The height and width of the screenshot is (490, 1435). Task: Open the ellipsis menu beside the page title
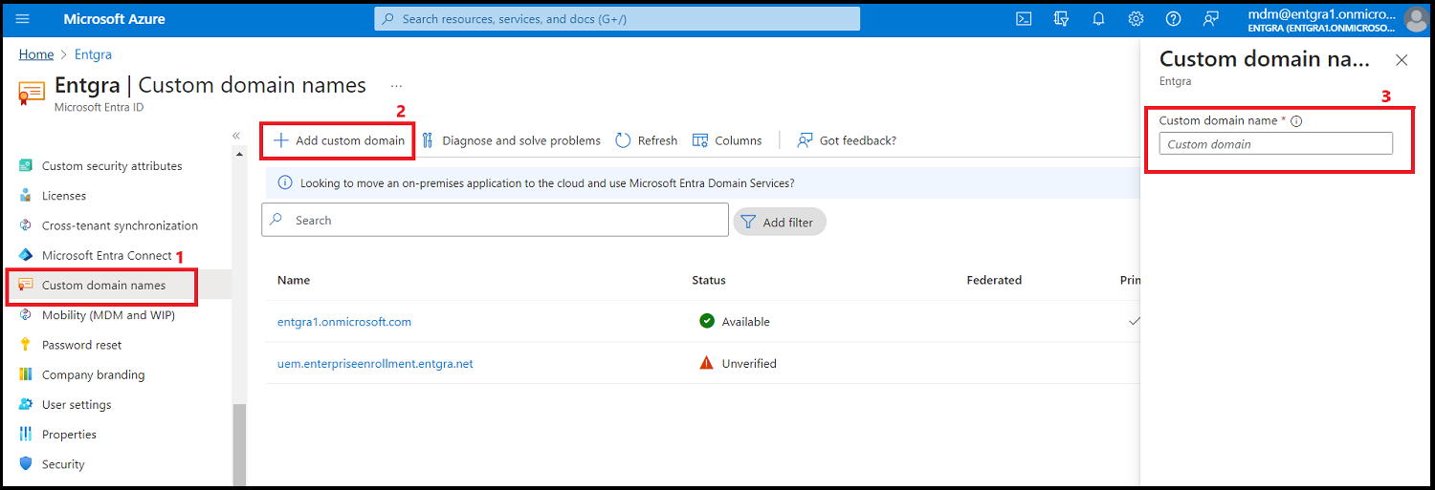tap(396, 86)
